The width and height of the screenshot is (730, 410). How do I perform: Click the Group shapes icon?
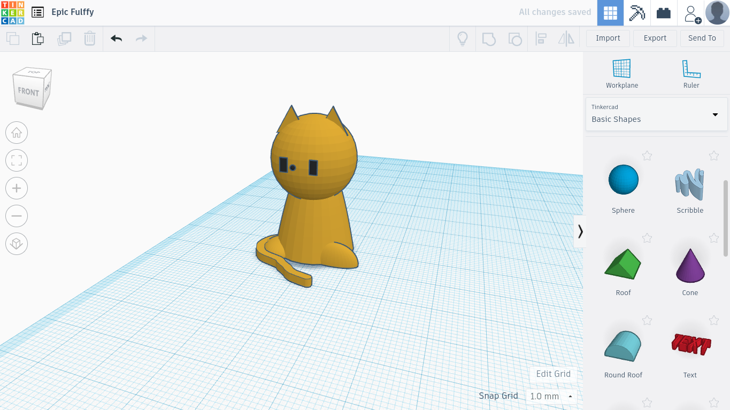click(489, 38)
